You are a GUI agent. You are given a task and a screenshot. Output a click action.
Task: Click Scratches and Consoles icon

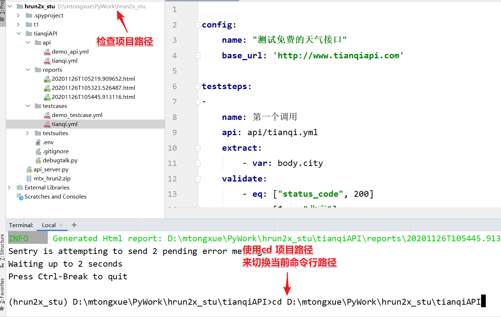click(20, 197)
